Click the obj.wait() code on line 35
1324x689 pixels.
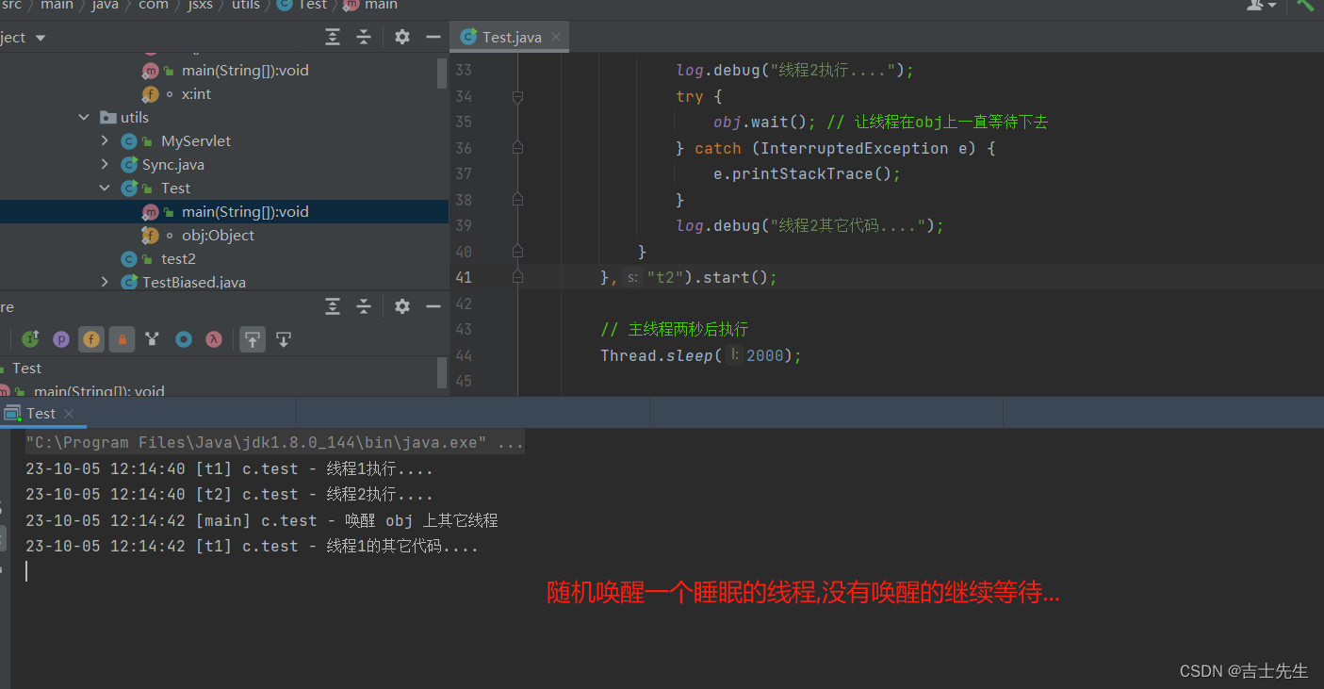pyautogui.click(x=765, y=123)
